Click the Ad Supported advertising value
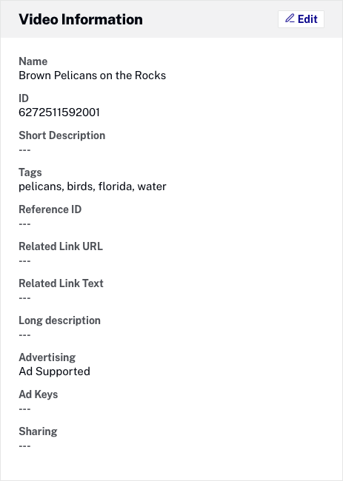The image size is (343, 481). tap(54, 371)
